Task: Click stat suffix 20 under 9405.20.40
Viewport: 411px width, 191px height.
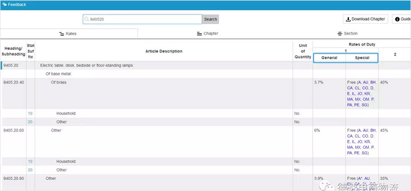Action: click(x=30, y=122)
